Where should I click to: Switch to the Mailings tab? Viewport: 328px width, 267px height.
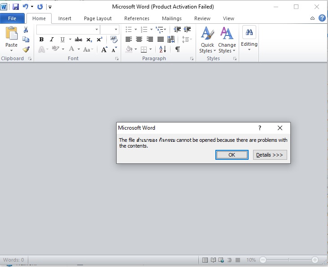172,18
